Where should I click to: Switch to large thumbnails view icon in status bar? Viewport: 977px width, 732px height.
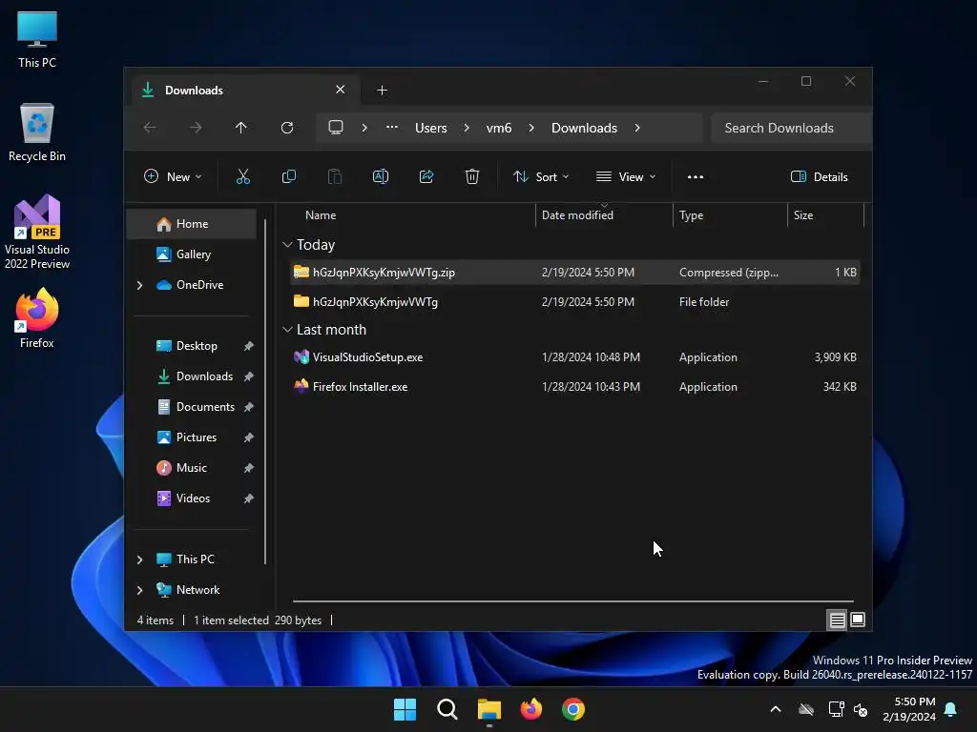pyautogui.click(x=858, y=620)
